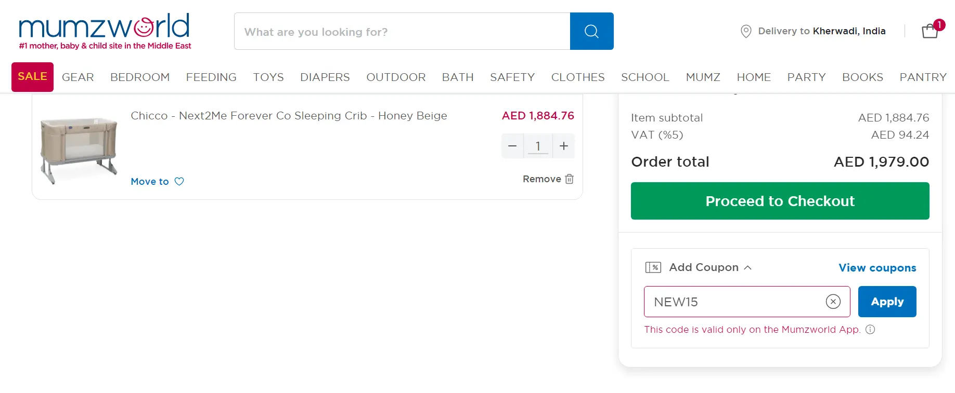Image resolution: width=955 pixels, height=393 pixels.
Task: Apply the coupon code
Action: (x=887, y=302)
